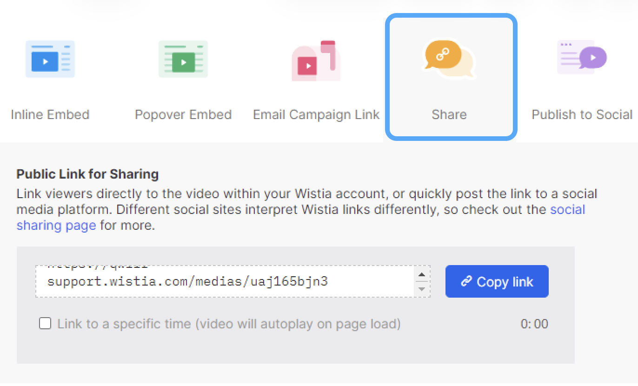Image resolution: width=638 pixels, height=386 pixels.
Task: Choose the green Popover Embed icon
Action: [183, 59]
